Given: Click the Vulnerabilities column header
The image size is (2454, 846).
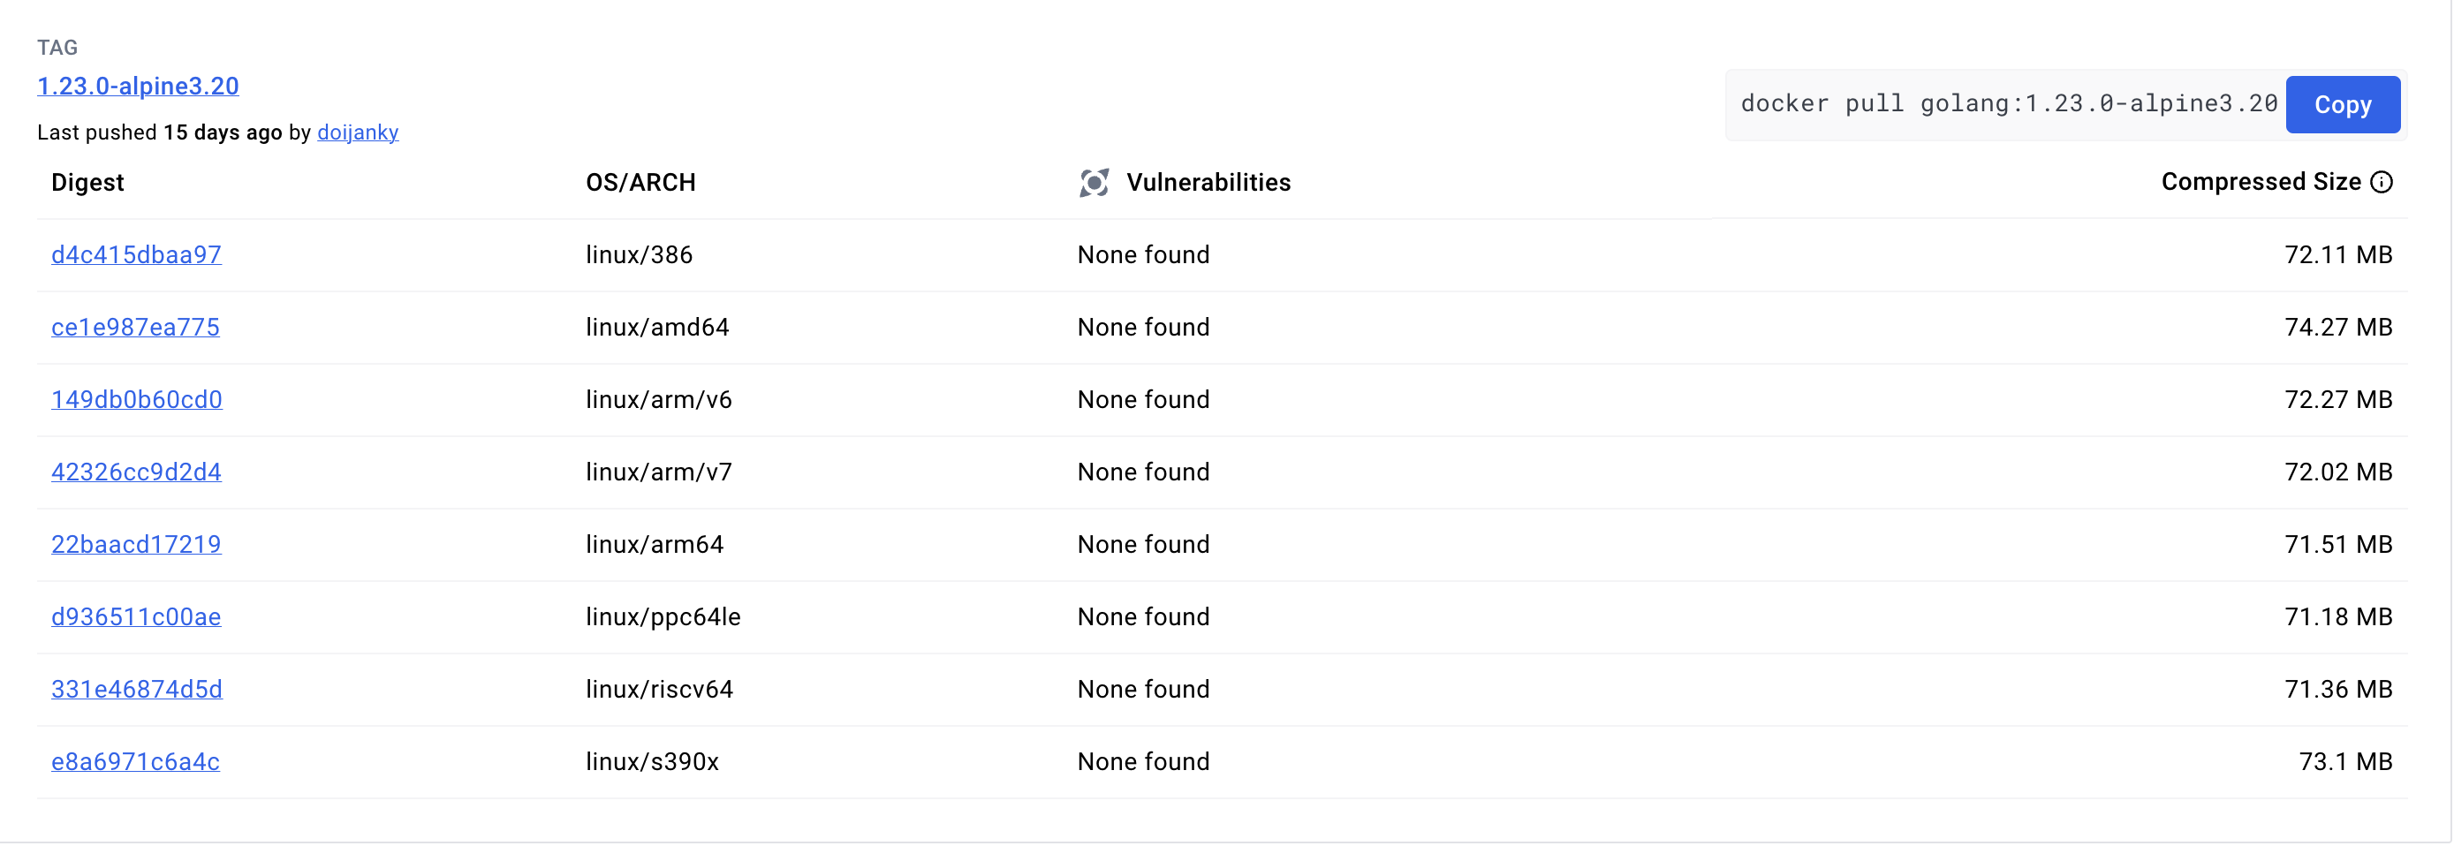Looking at the screenshot, I should (1208, 183).
